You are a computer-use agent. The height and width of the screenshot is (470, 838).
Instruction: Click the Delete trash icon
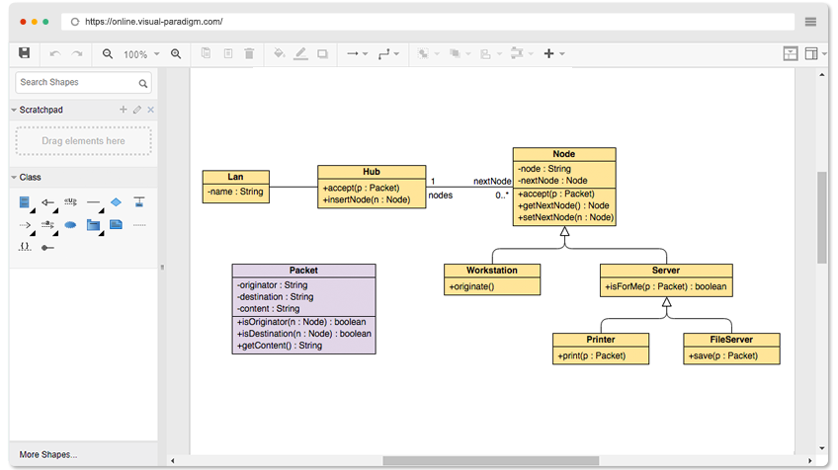[249, 53]
